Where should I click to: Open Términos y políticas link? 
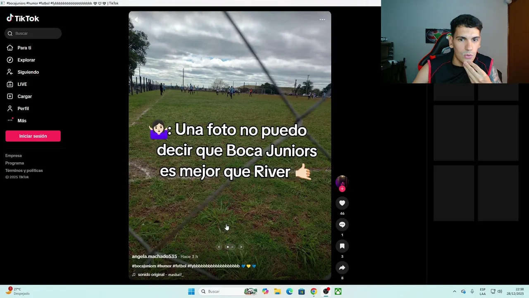pyautogui.click(x=24, y=171)
